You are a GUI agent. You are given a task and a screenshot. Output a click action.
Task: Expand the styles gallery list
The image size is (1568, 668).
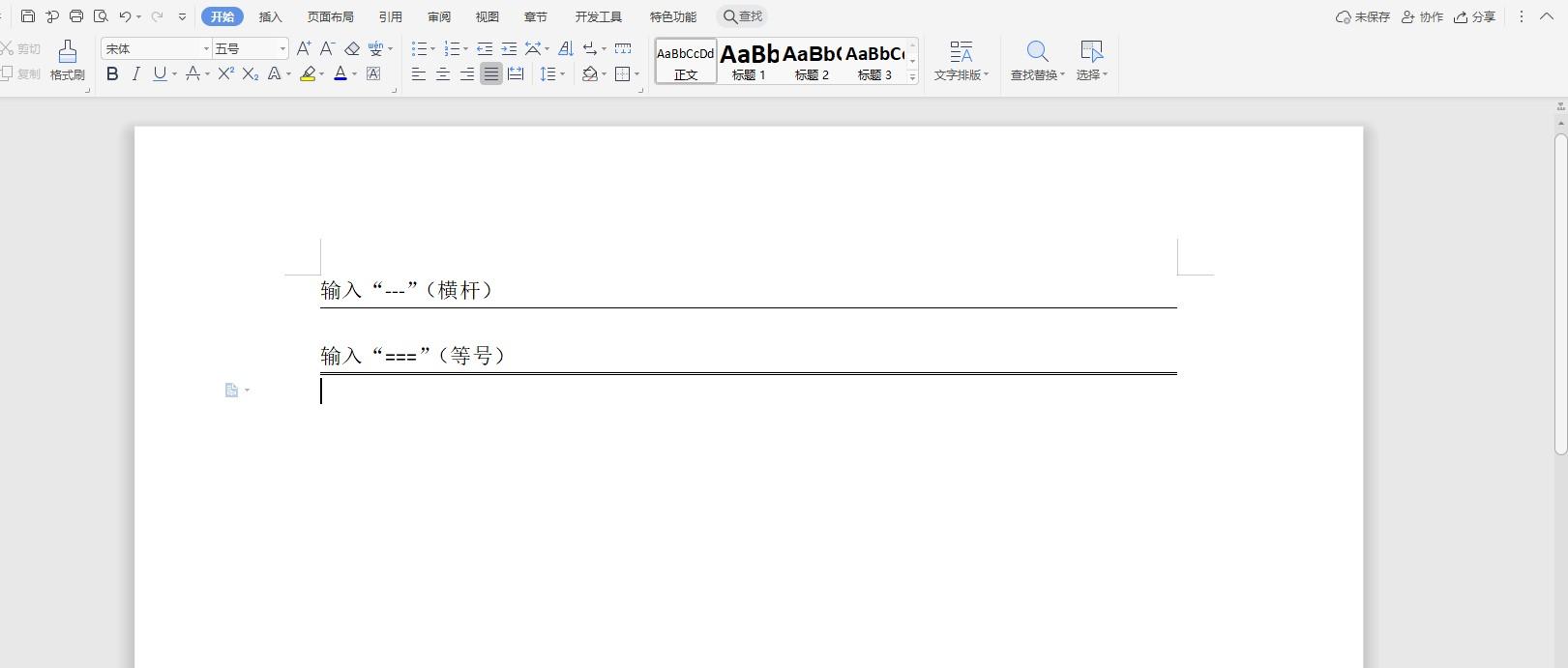point(912,77)
